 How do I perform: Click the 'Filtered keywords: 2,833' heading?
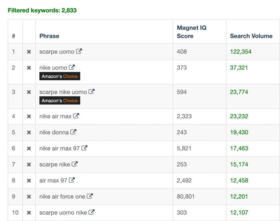pyautogui.click(x=42, y=10)
